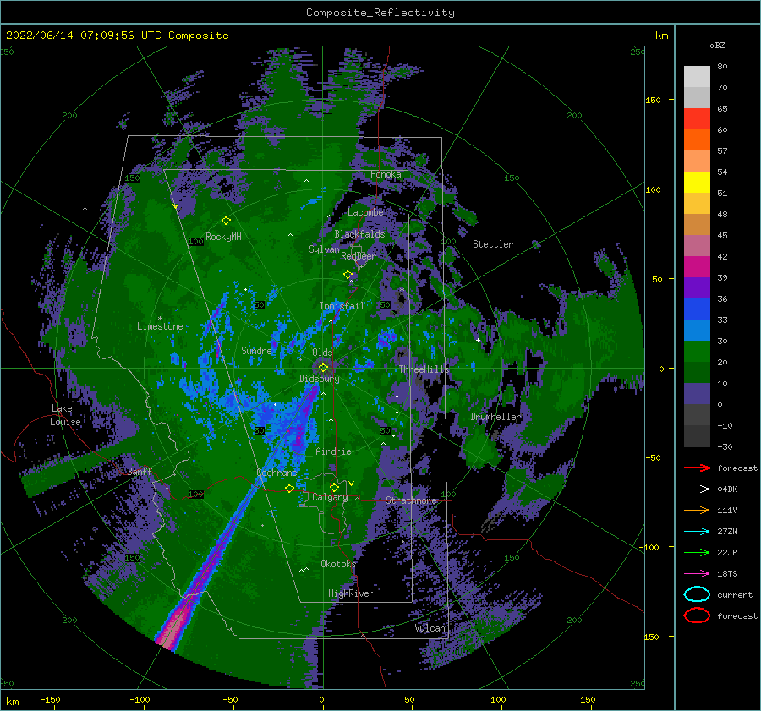The image size is (761, 711).
Task: Click the Drumheller town label
Action: click(x=496, y=417)
